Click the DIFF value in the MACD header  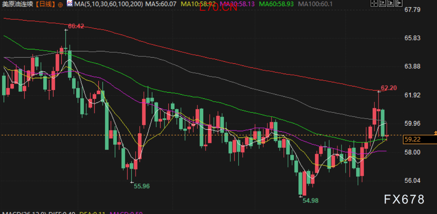pos(57,212)
